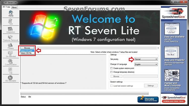This screenshot has height=106, width=189.
Task: Click the temporary directory path field
Action: coord(141,76)
